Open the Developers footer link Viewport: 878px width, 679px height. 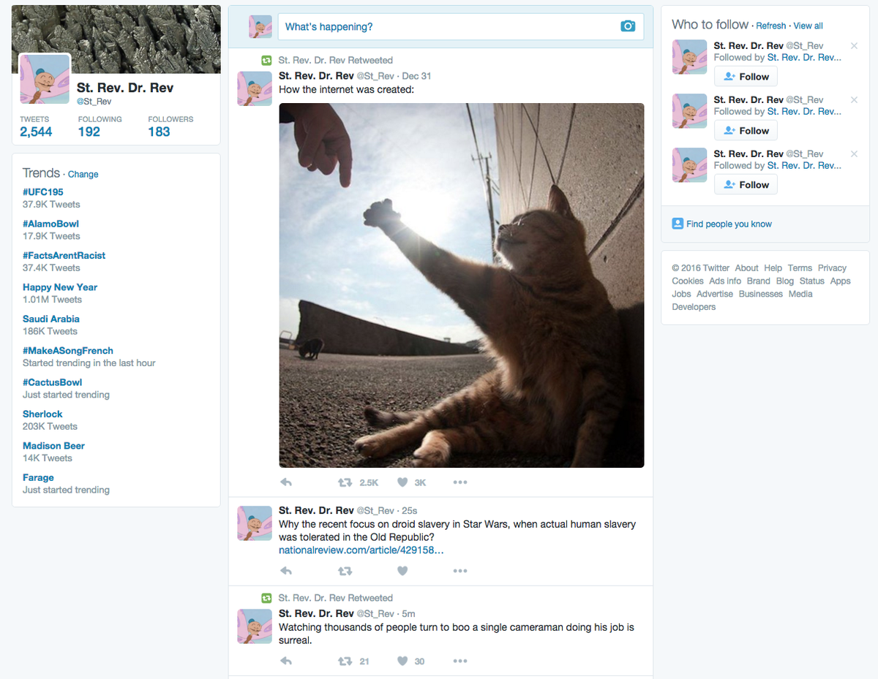(x=694, y=308)
